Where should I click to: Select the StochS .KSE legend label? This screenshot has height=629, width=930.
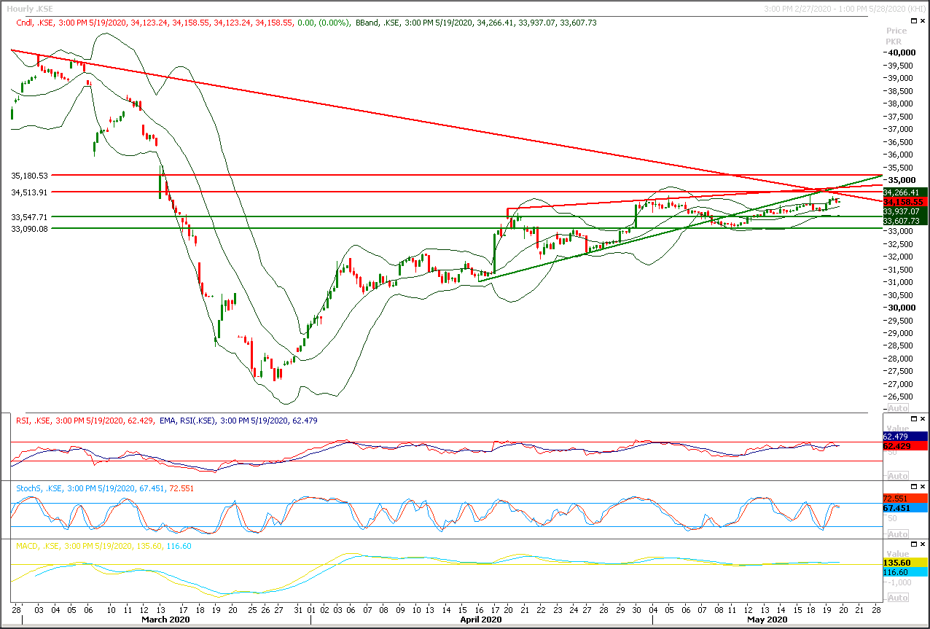[x=105, y=488]
